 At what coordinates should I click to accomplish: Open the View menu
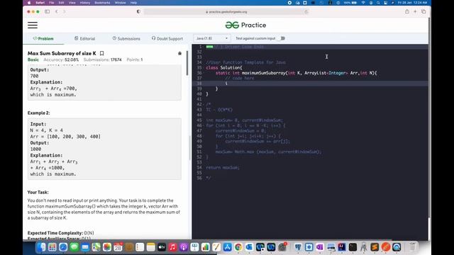[x=72, y=3]
